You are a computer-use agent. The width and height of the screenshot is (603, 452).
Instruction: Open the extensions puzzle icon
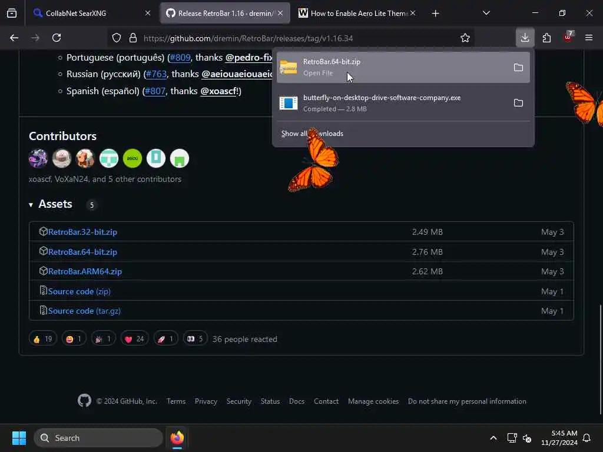[x=546, y=38]
